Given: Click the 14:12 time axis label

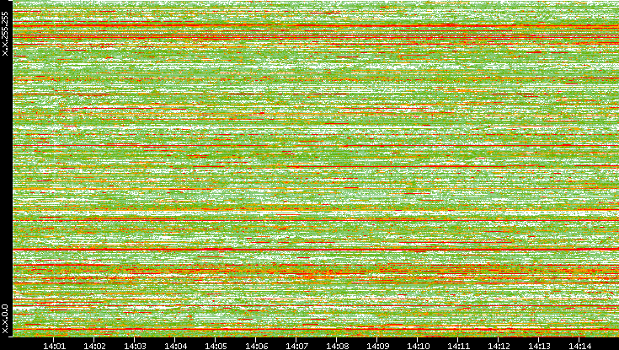Looking at the screenshot, I should (x=499, y=346).
